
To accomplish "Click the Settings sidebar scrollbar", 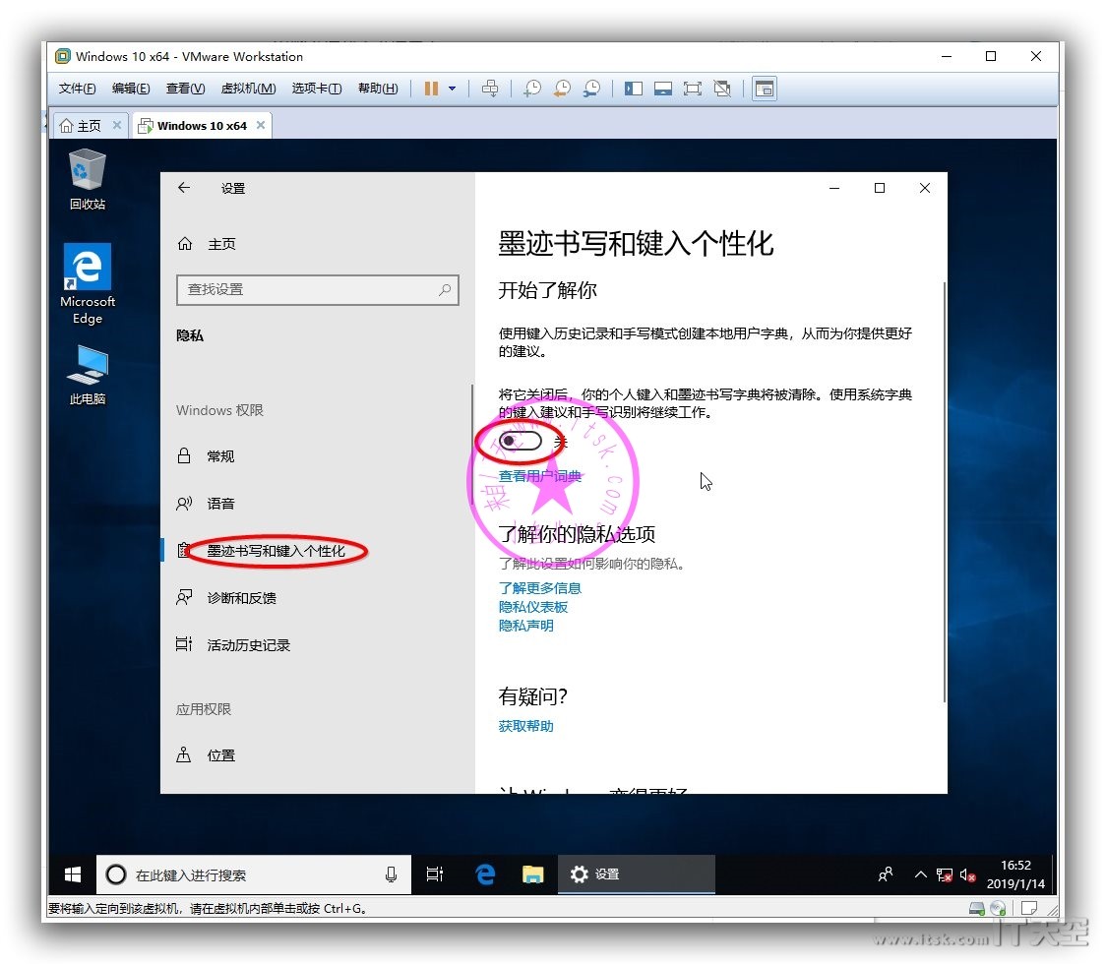I will tap(471, 445).
